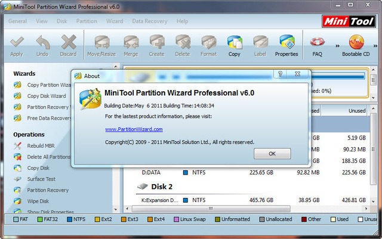The height and width of the screenshot is (239, 382).
Task: Click the 225.65 GB capacity cell
Action: [x=261, y=173]
